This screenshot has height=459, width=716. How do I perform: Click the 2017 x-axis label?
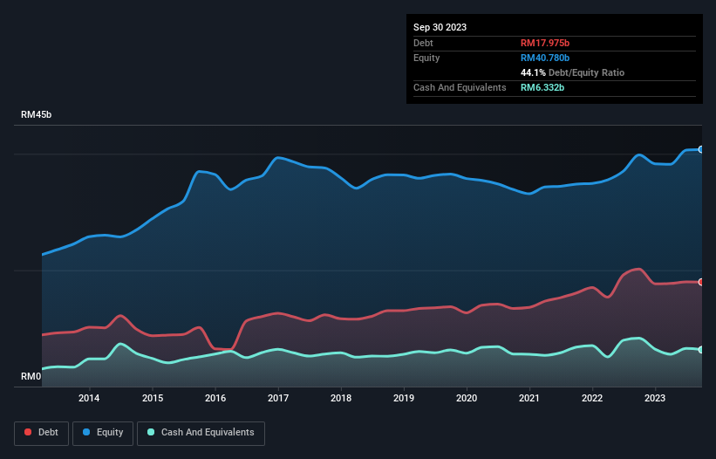point(278,398)
